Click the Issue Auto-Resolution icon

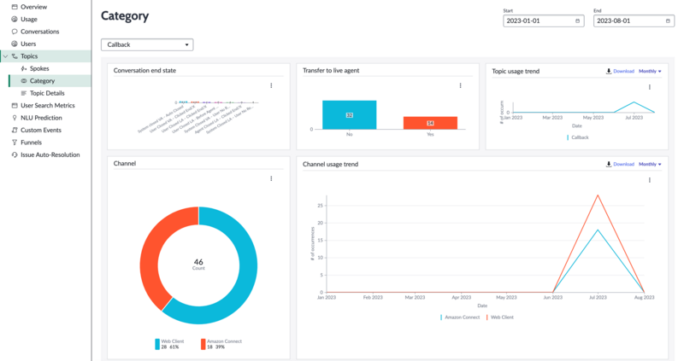pyautogui.click(x=15, y=154)
